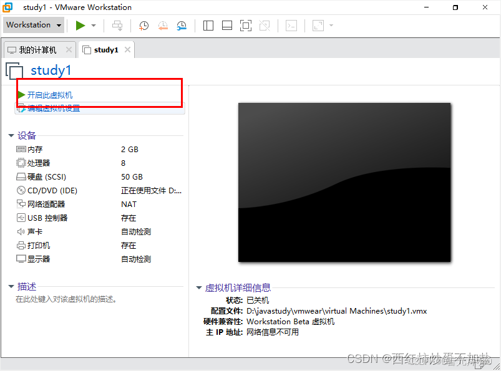
Task: Click the 内存 memory device icon
Action: [x=21, y=149]
